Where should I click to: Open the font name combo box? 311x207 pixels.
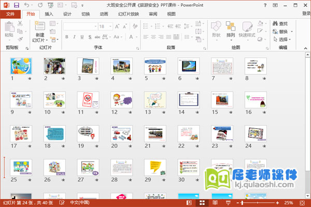(x=80, y=26)
